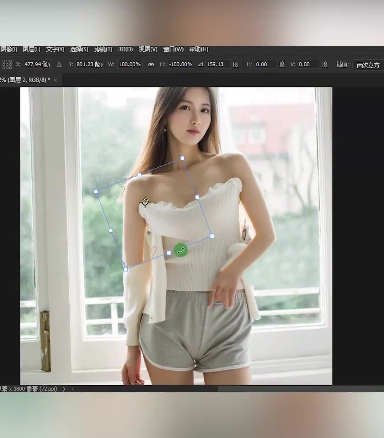384x438 pixels.
Task: Open the 图层(L) menu
Action: pyautogui.click(x=31, y=49)
